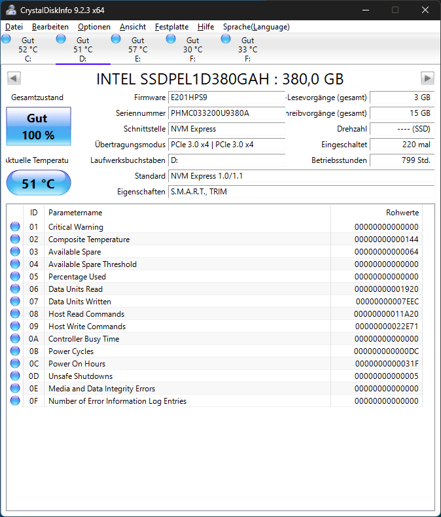
Task: Click raw value 0000000011A20
Action: click(386, 314)
